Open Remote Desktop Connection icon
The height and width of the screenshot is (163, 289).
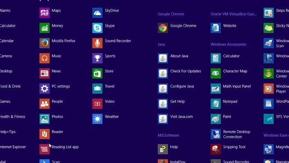pos(216,134)
